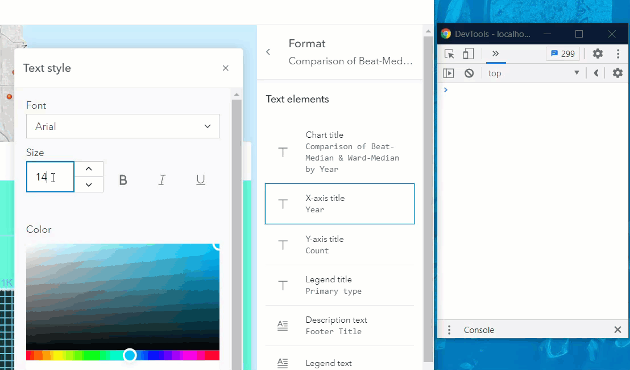The width and height of the screenshot is (630, 370).
Task: Select the Y-axis title element
Action: coord(339,245)
